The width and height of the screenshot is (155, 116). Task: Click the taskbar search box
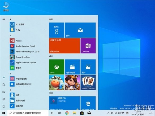(28, 113)
